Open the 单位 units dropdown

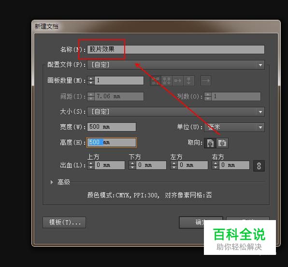pos(234,127)
